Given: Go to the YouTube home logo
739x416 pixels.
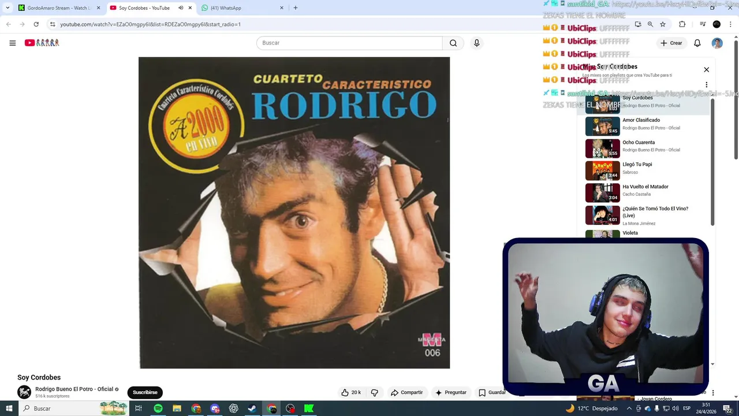Looking at the screenshot, I should (x=42, y=43).
